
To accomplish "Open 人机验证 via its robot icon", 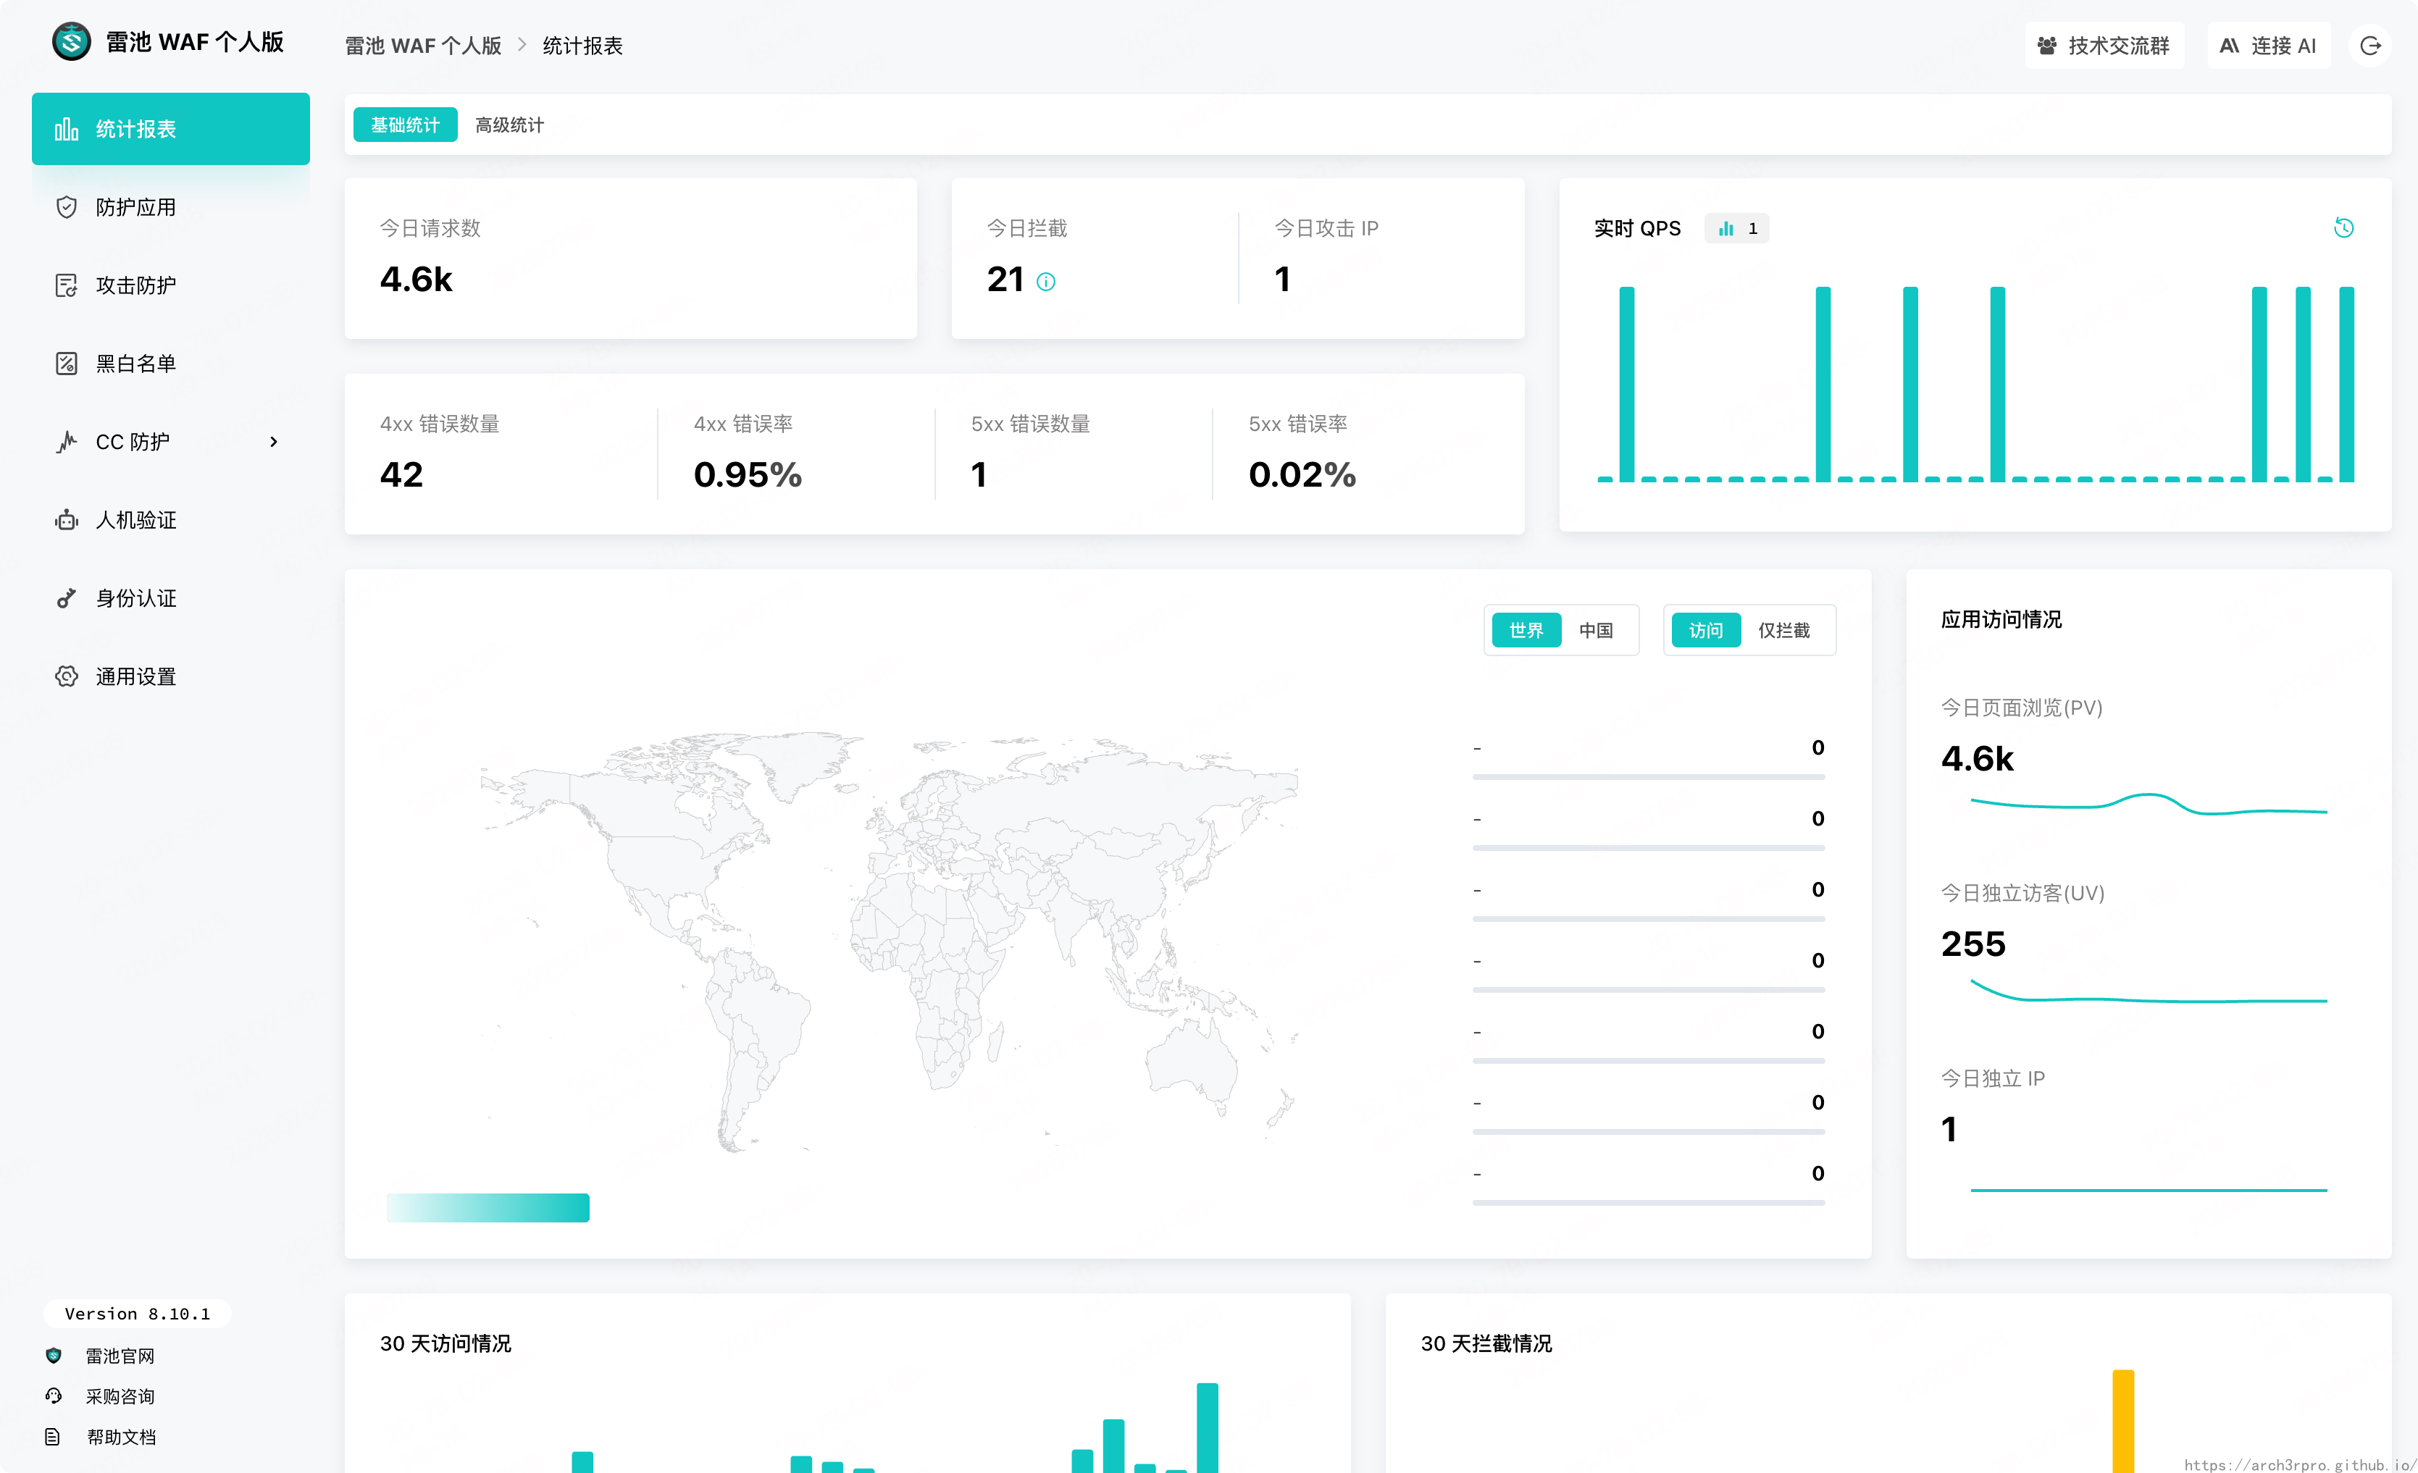I will (x=66, y=520).
